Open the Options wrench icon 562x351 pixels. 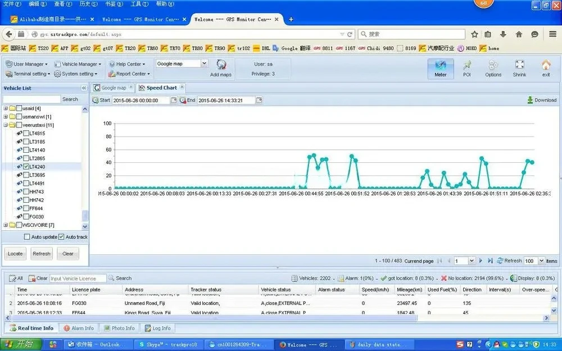coord(493,68)
